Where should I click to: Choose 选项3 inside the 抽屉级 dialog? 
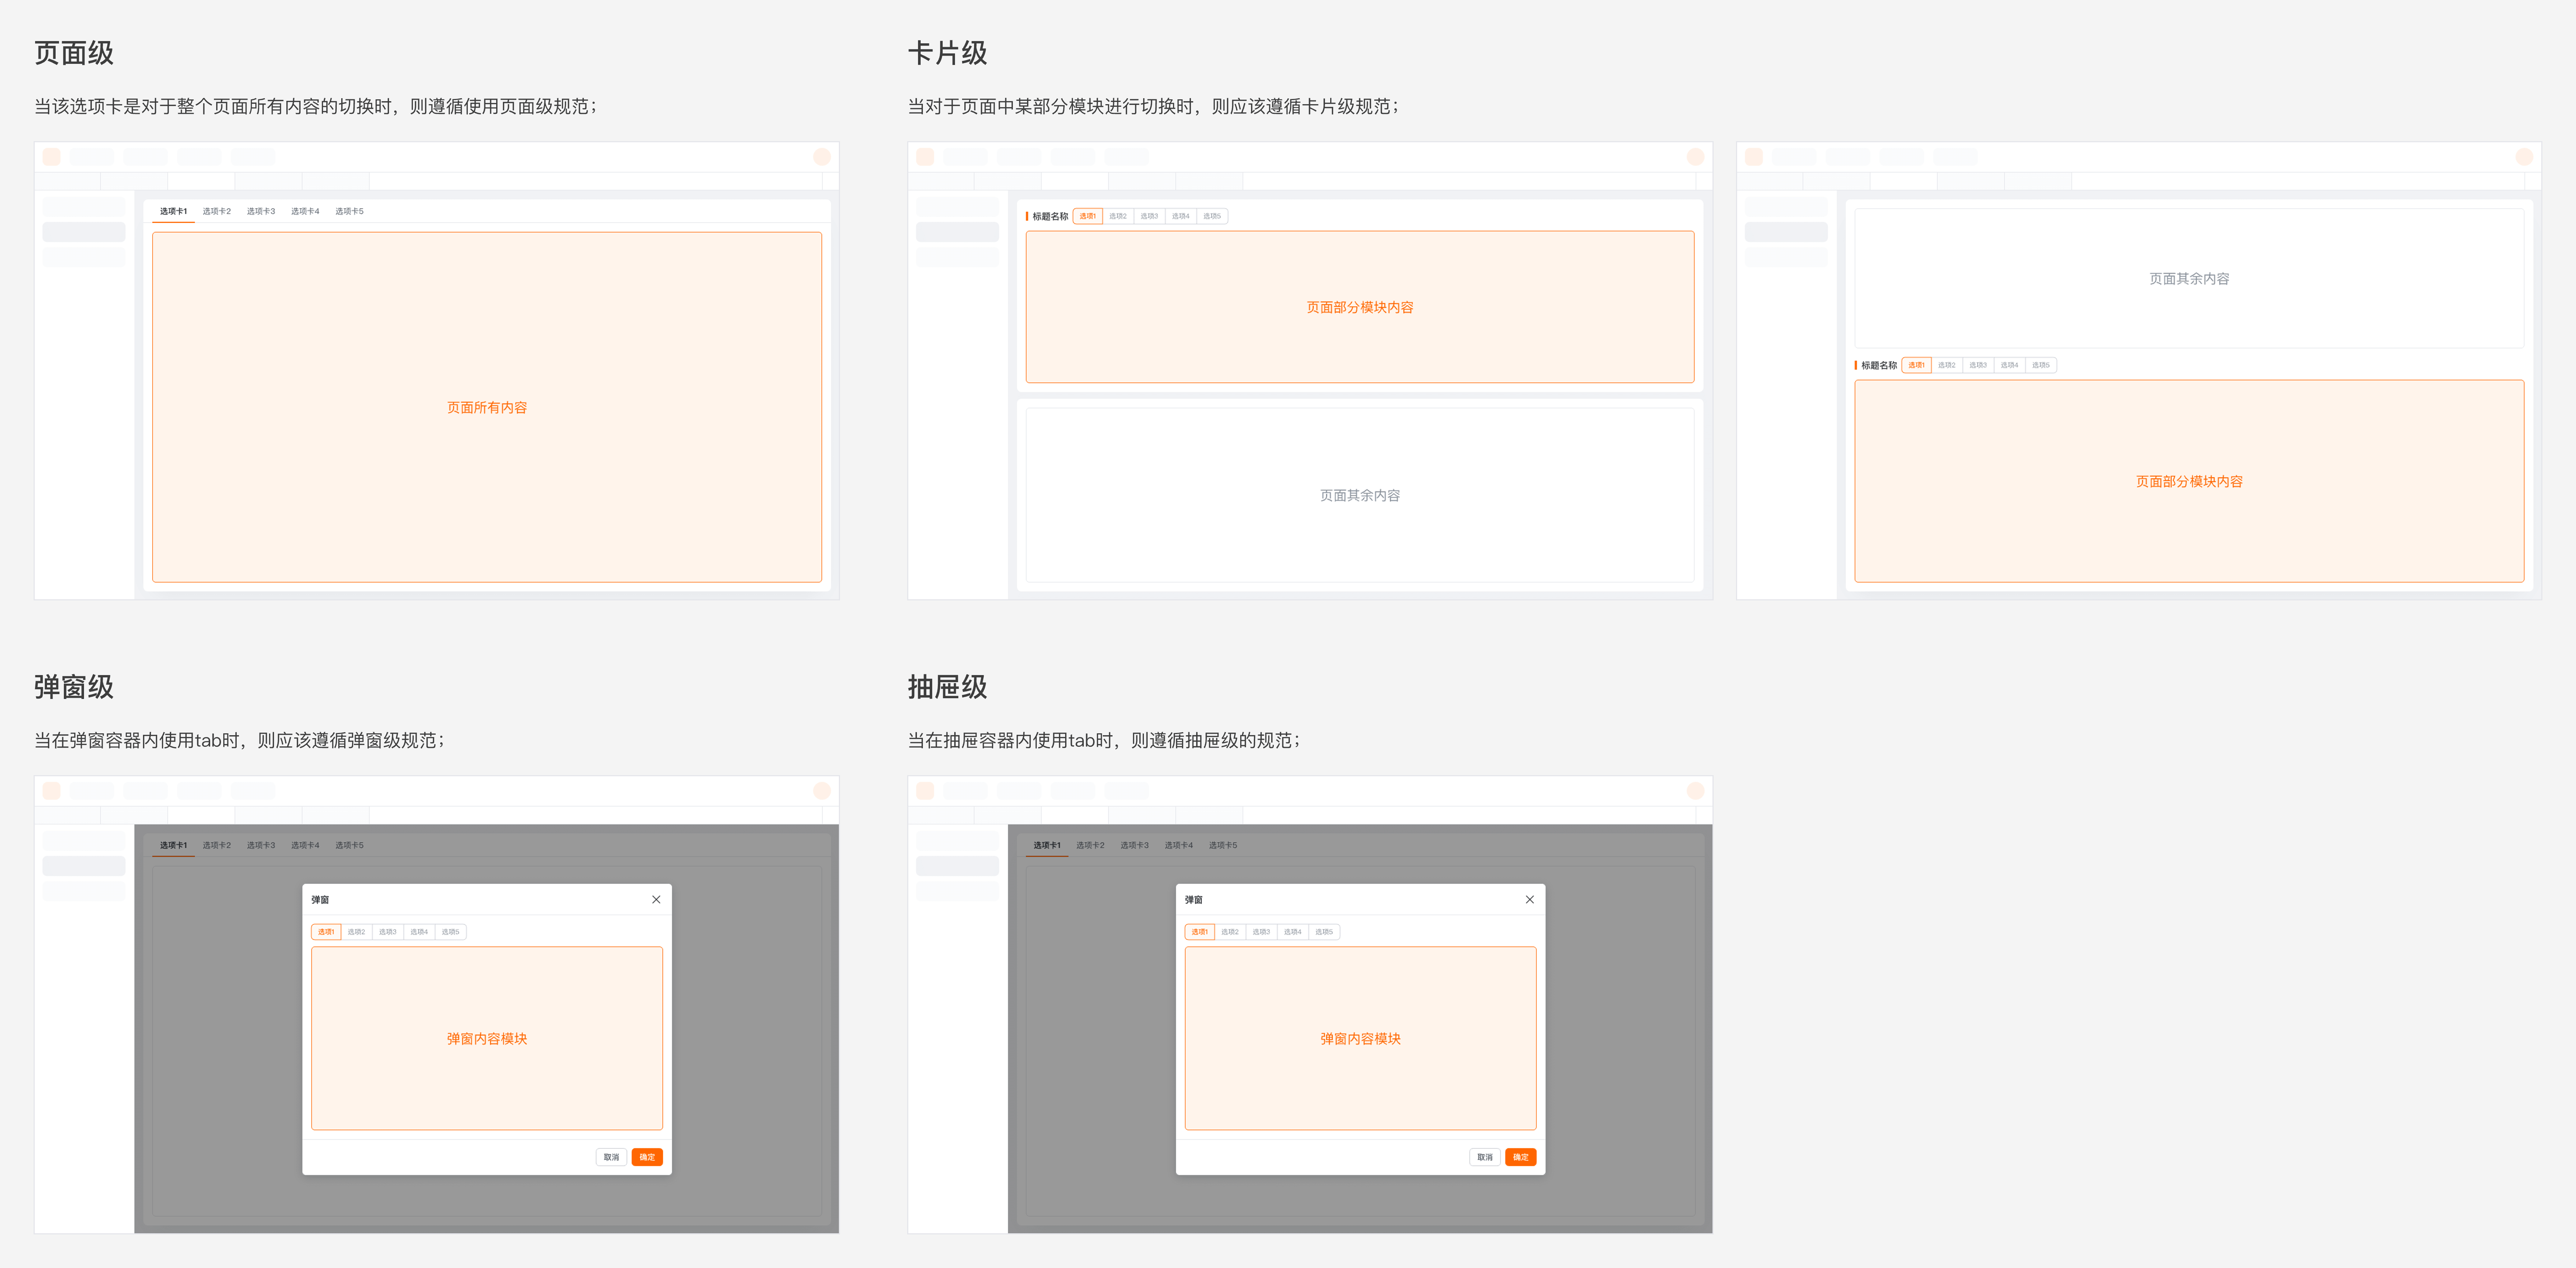[1262, 932]
